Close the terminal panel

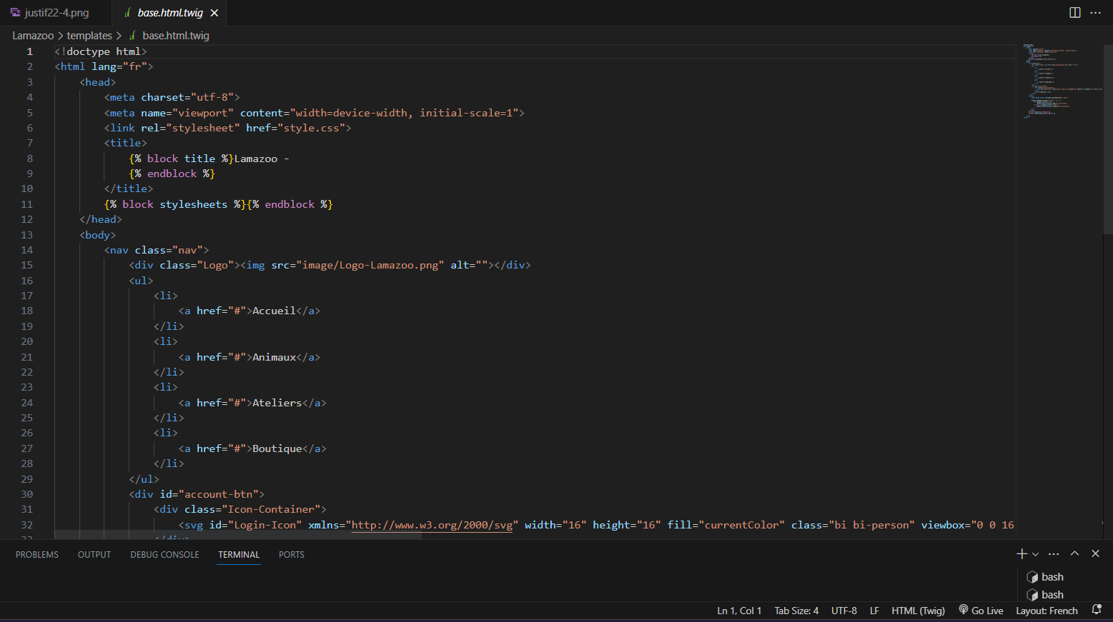pyautogui.click(x=1095, y=554)
